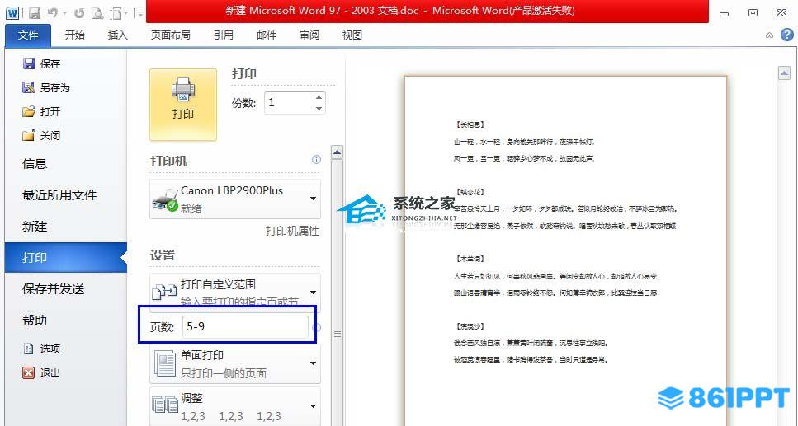Click the Undo arrow in quick access toolbar
The width and height of the screenshot is (798, 426).
[53, 13]
